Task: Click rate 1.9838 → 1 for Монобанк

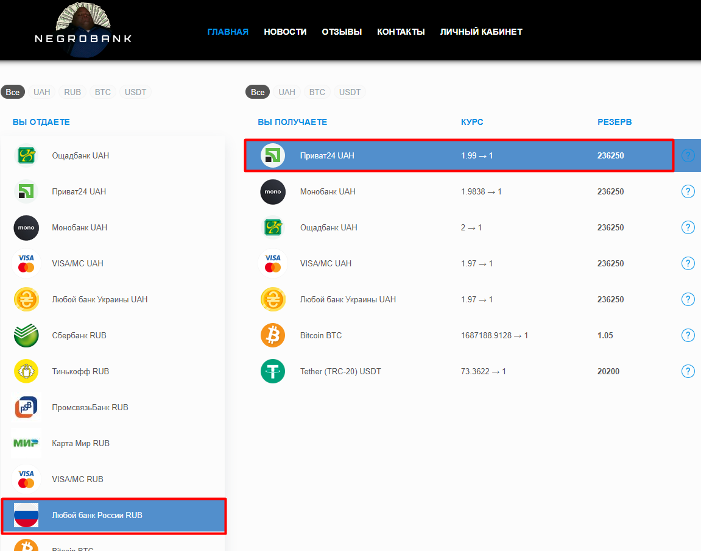Action: coord(481,191)
